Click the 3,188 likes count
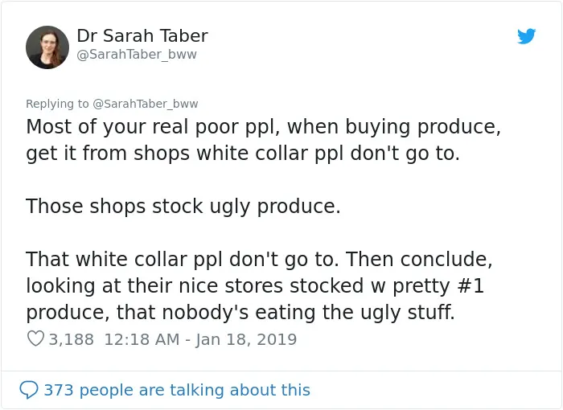 coord(71,339)
